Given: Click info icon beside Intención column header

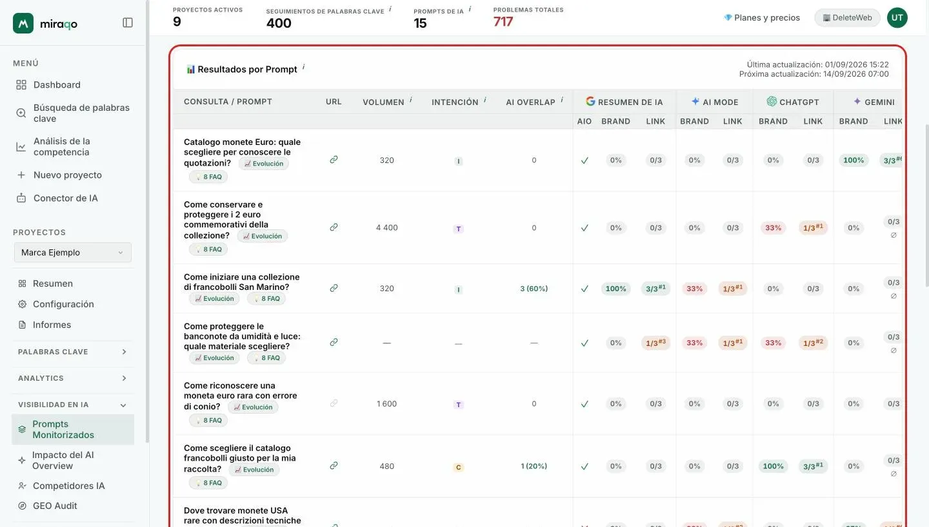Looking at the screenshot, I should click(485, 100).
